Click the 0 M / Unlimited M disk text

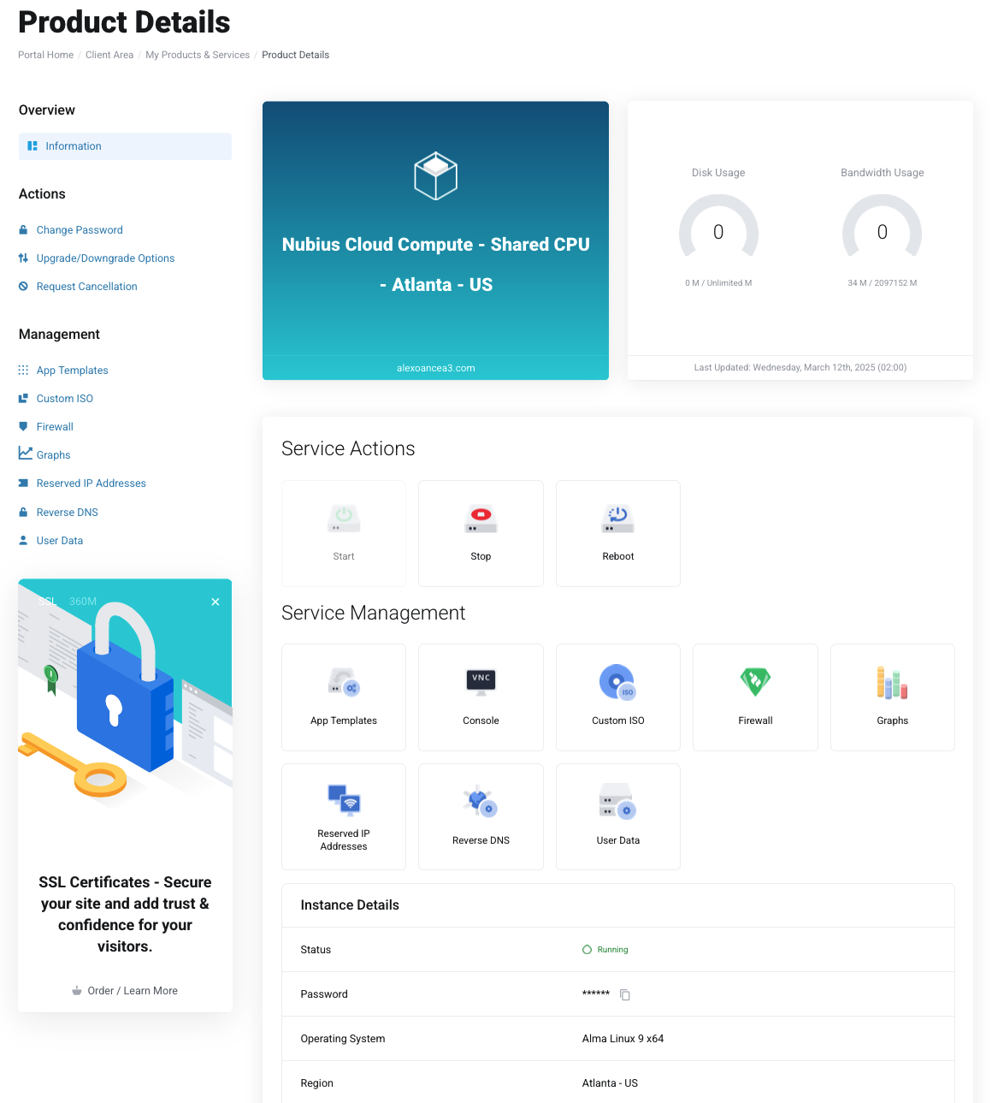click(718, 283)
